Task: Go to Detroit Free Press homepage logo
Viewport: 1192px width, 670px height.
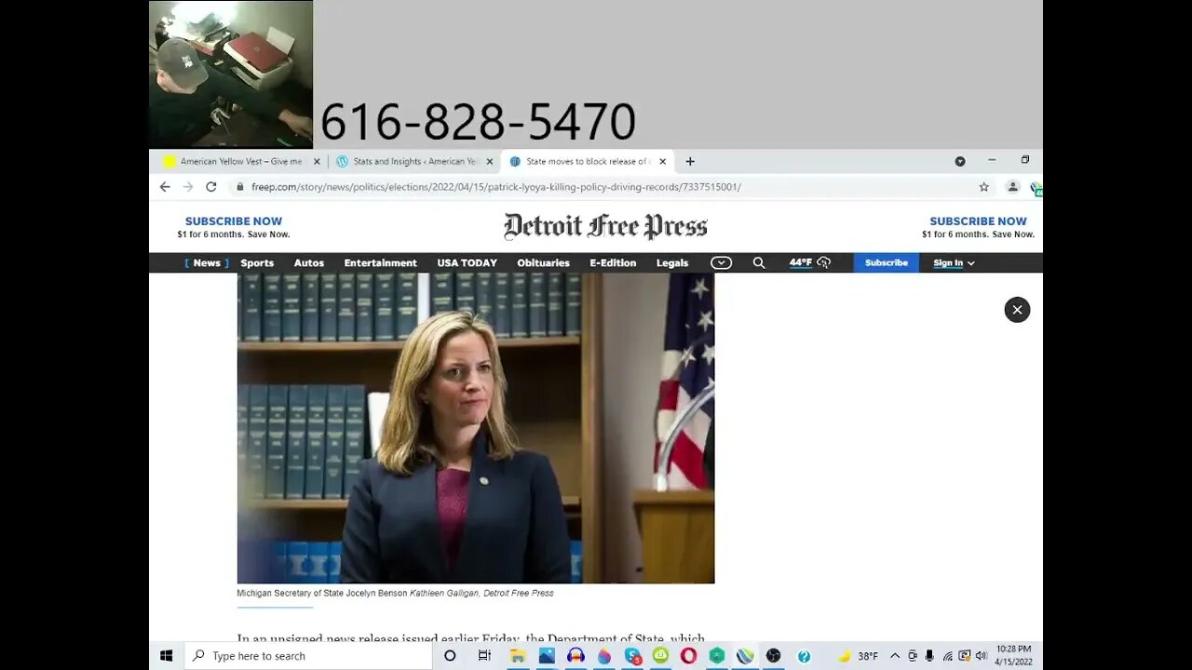Action: [605, 227]
